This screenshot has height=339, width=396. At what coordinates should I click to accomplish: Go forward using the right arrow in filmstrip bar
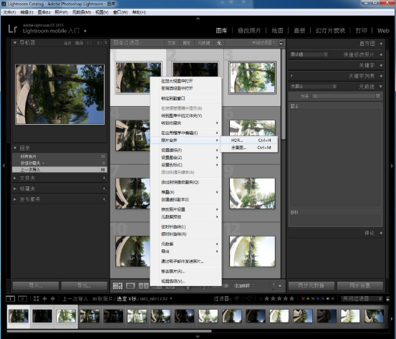(53, 299)
